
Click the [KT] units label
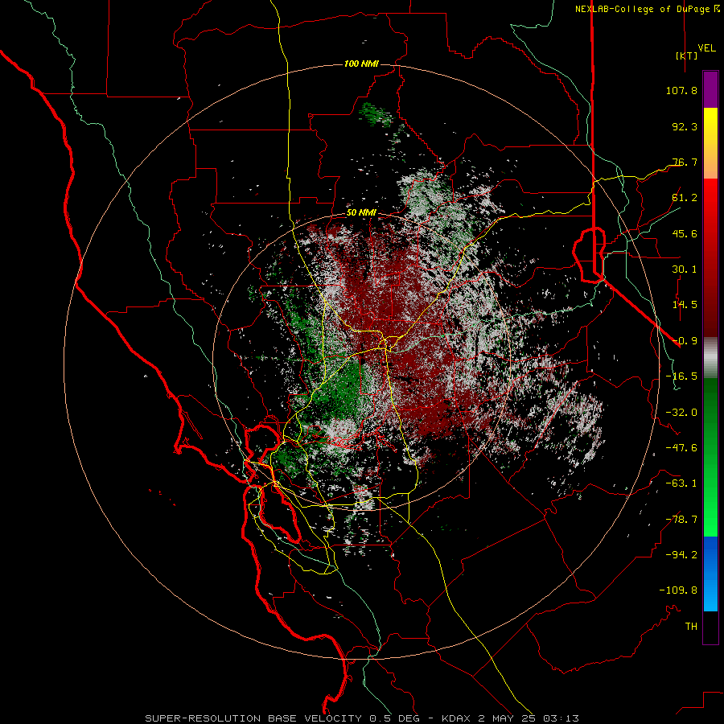[x=686, y=56]
